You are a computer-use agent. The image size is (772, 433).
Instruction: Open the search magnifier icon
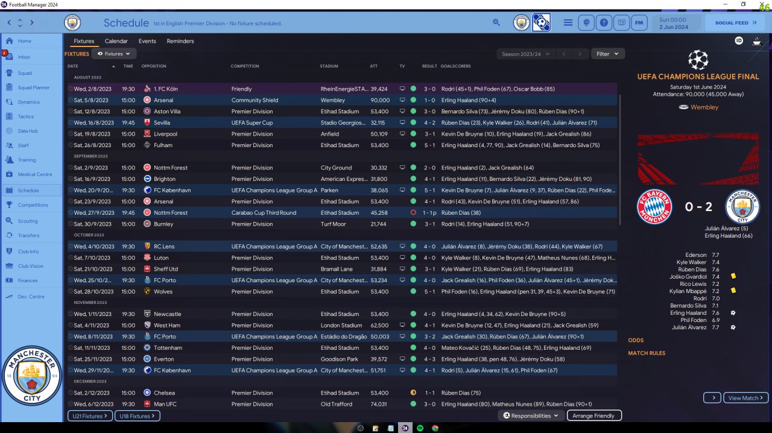point(496,23)
